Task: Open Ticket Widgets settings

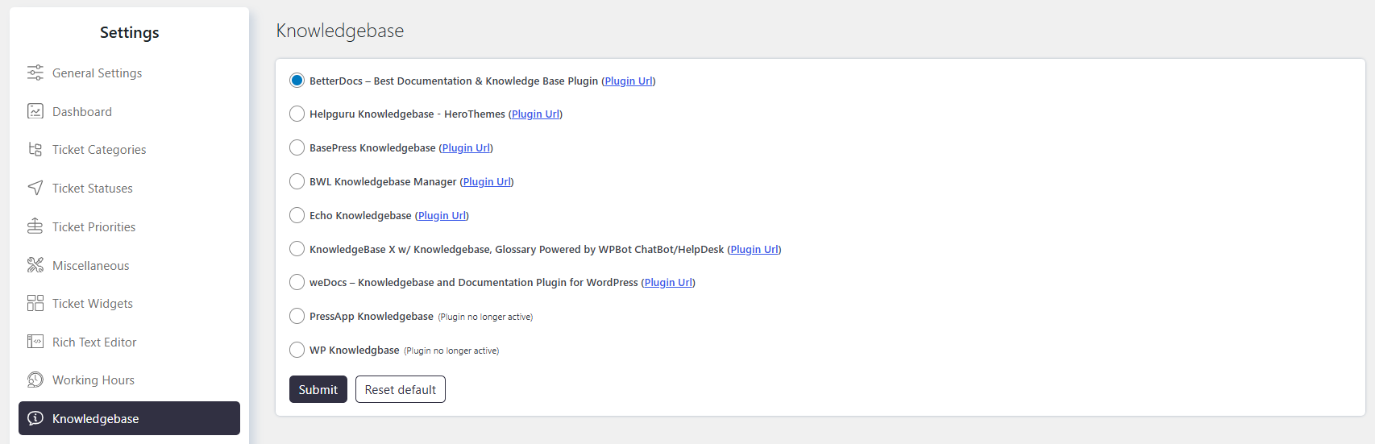Action: coord(129,303)
